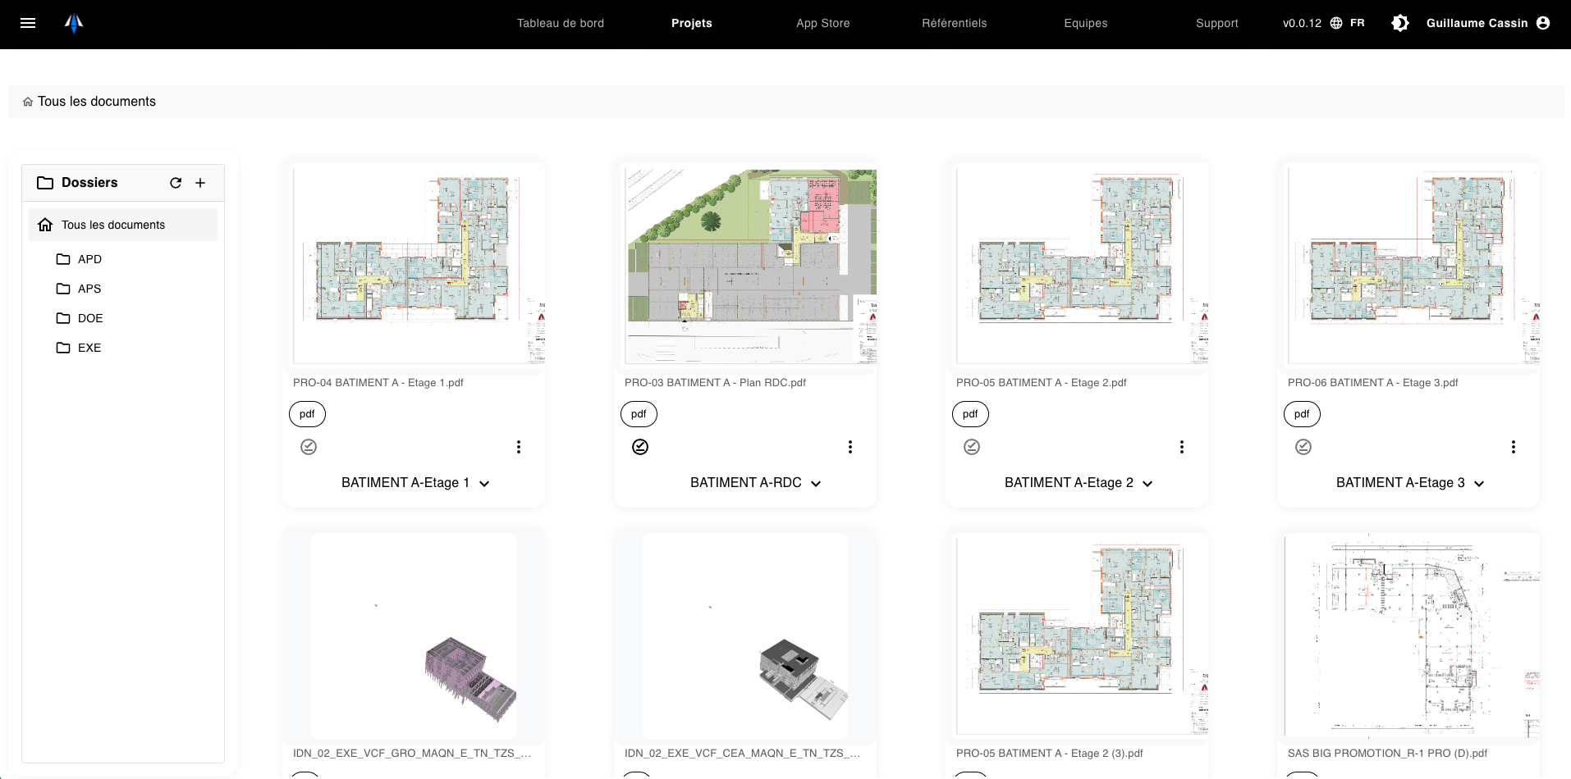Click Tous les documents in the breadcrumb
1571x779 pixels.
pos(98,101)
